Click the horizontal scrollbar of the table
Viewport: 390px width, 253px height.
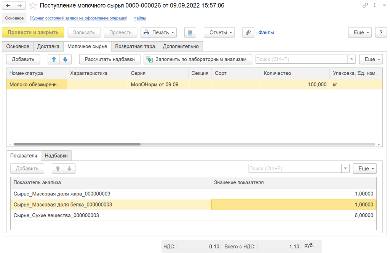pyautogui.click(x=77, y=144)
